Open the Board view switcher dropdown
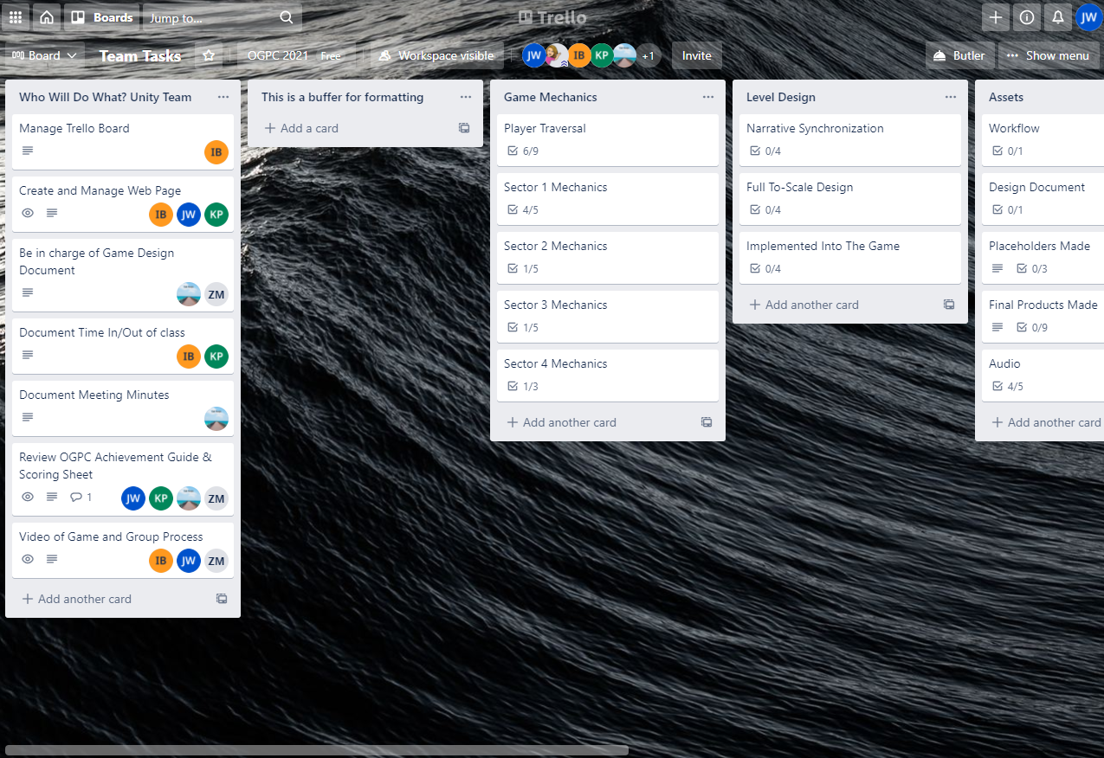Screen dimensions: 1104x758 tap(44, 55)
